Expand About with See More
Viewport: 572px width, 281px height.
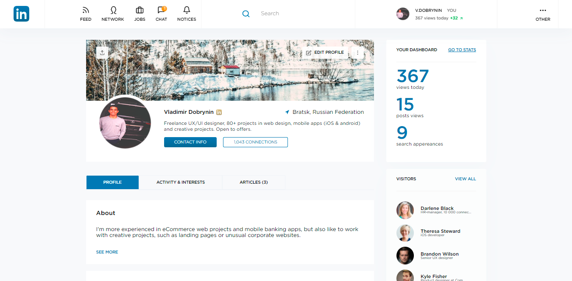[107, 252]
